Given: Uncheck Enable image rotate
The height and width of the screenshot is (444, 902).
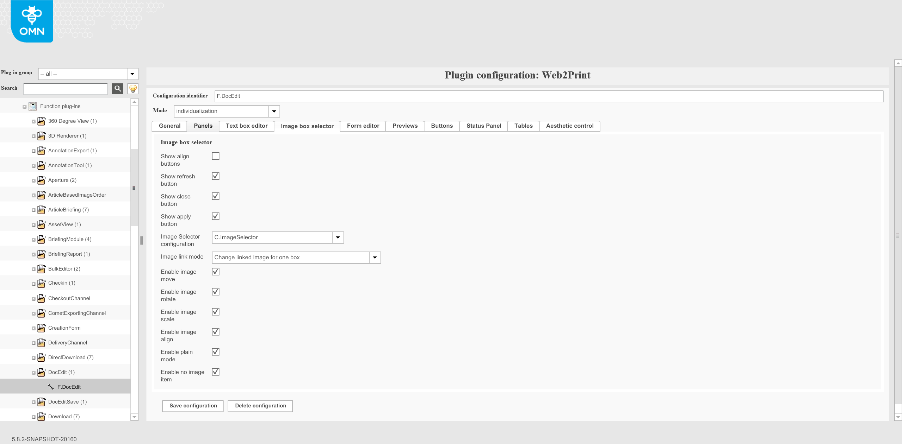Looking at the screenshot, I should point(215,291).
